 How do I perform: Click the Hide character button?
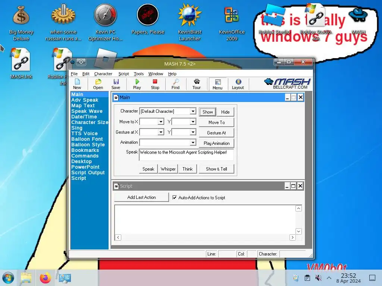(x=225, y=112)
